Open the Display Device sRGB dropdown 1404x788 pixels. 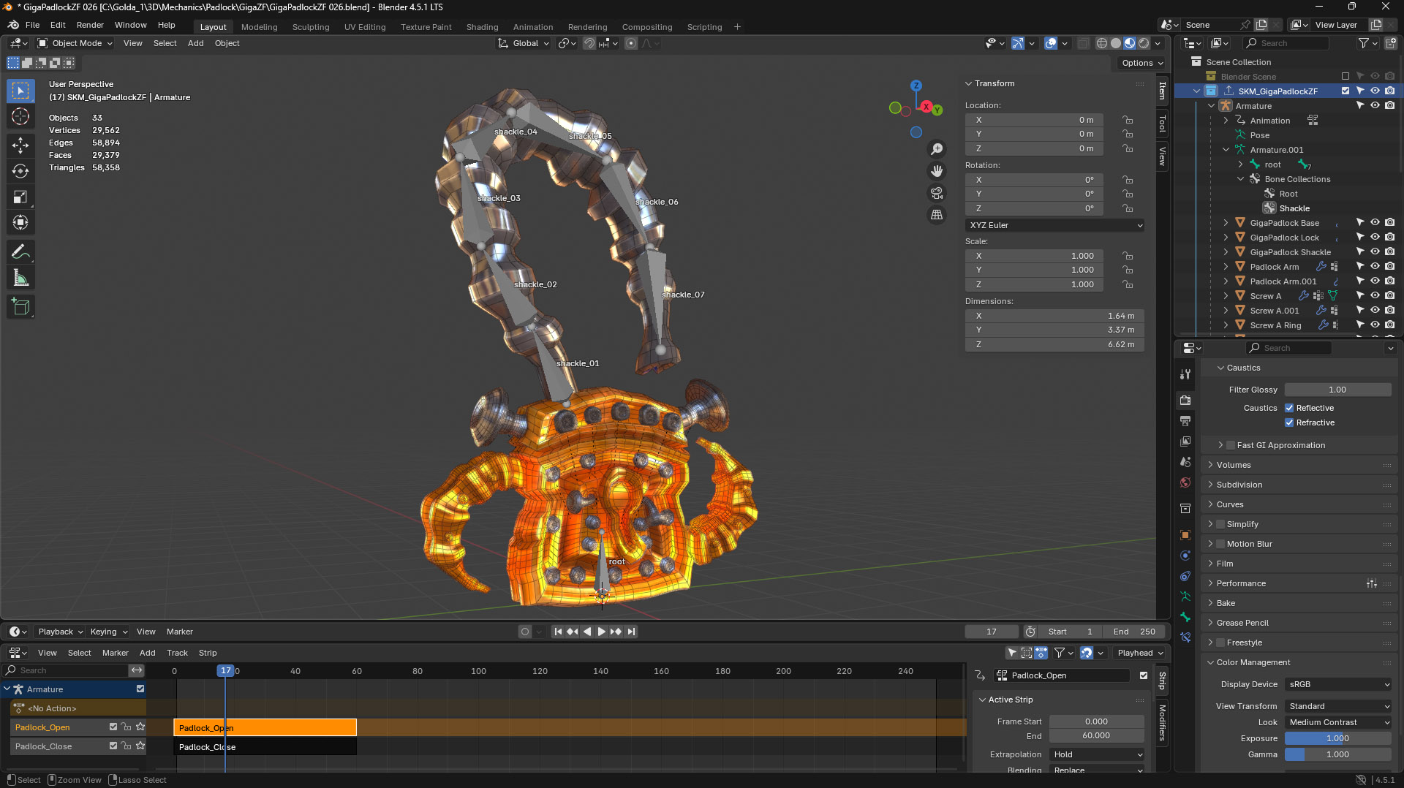click(x=1337, y=684)
